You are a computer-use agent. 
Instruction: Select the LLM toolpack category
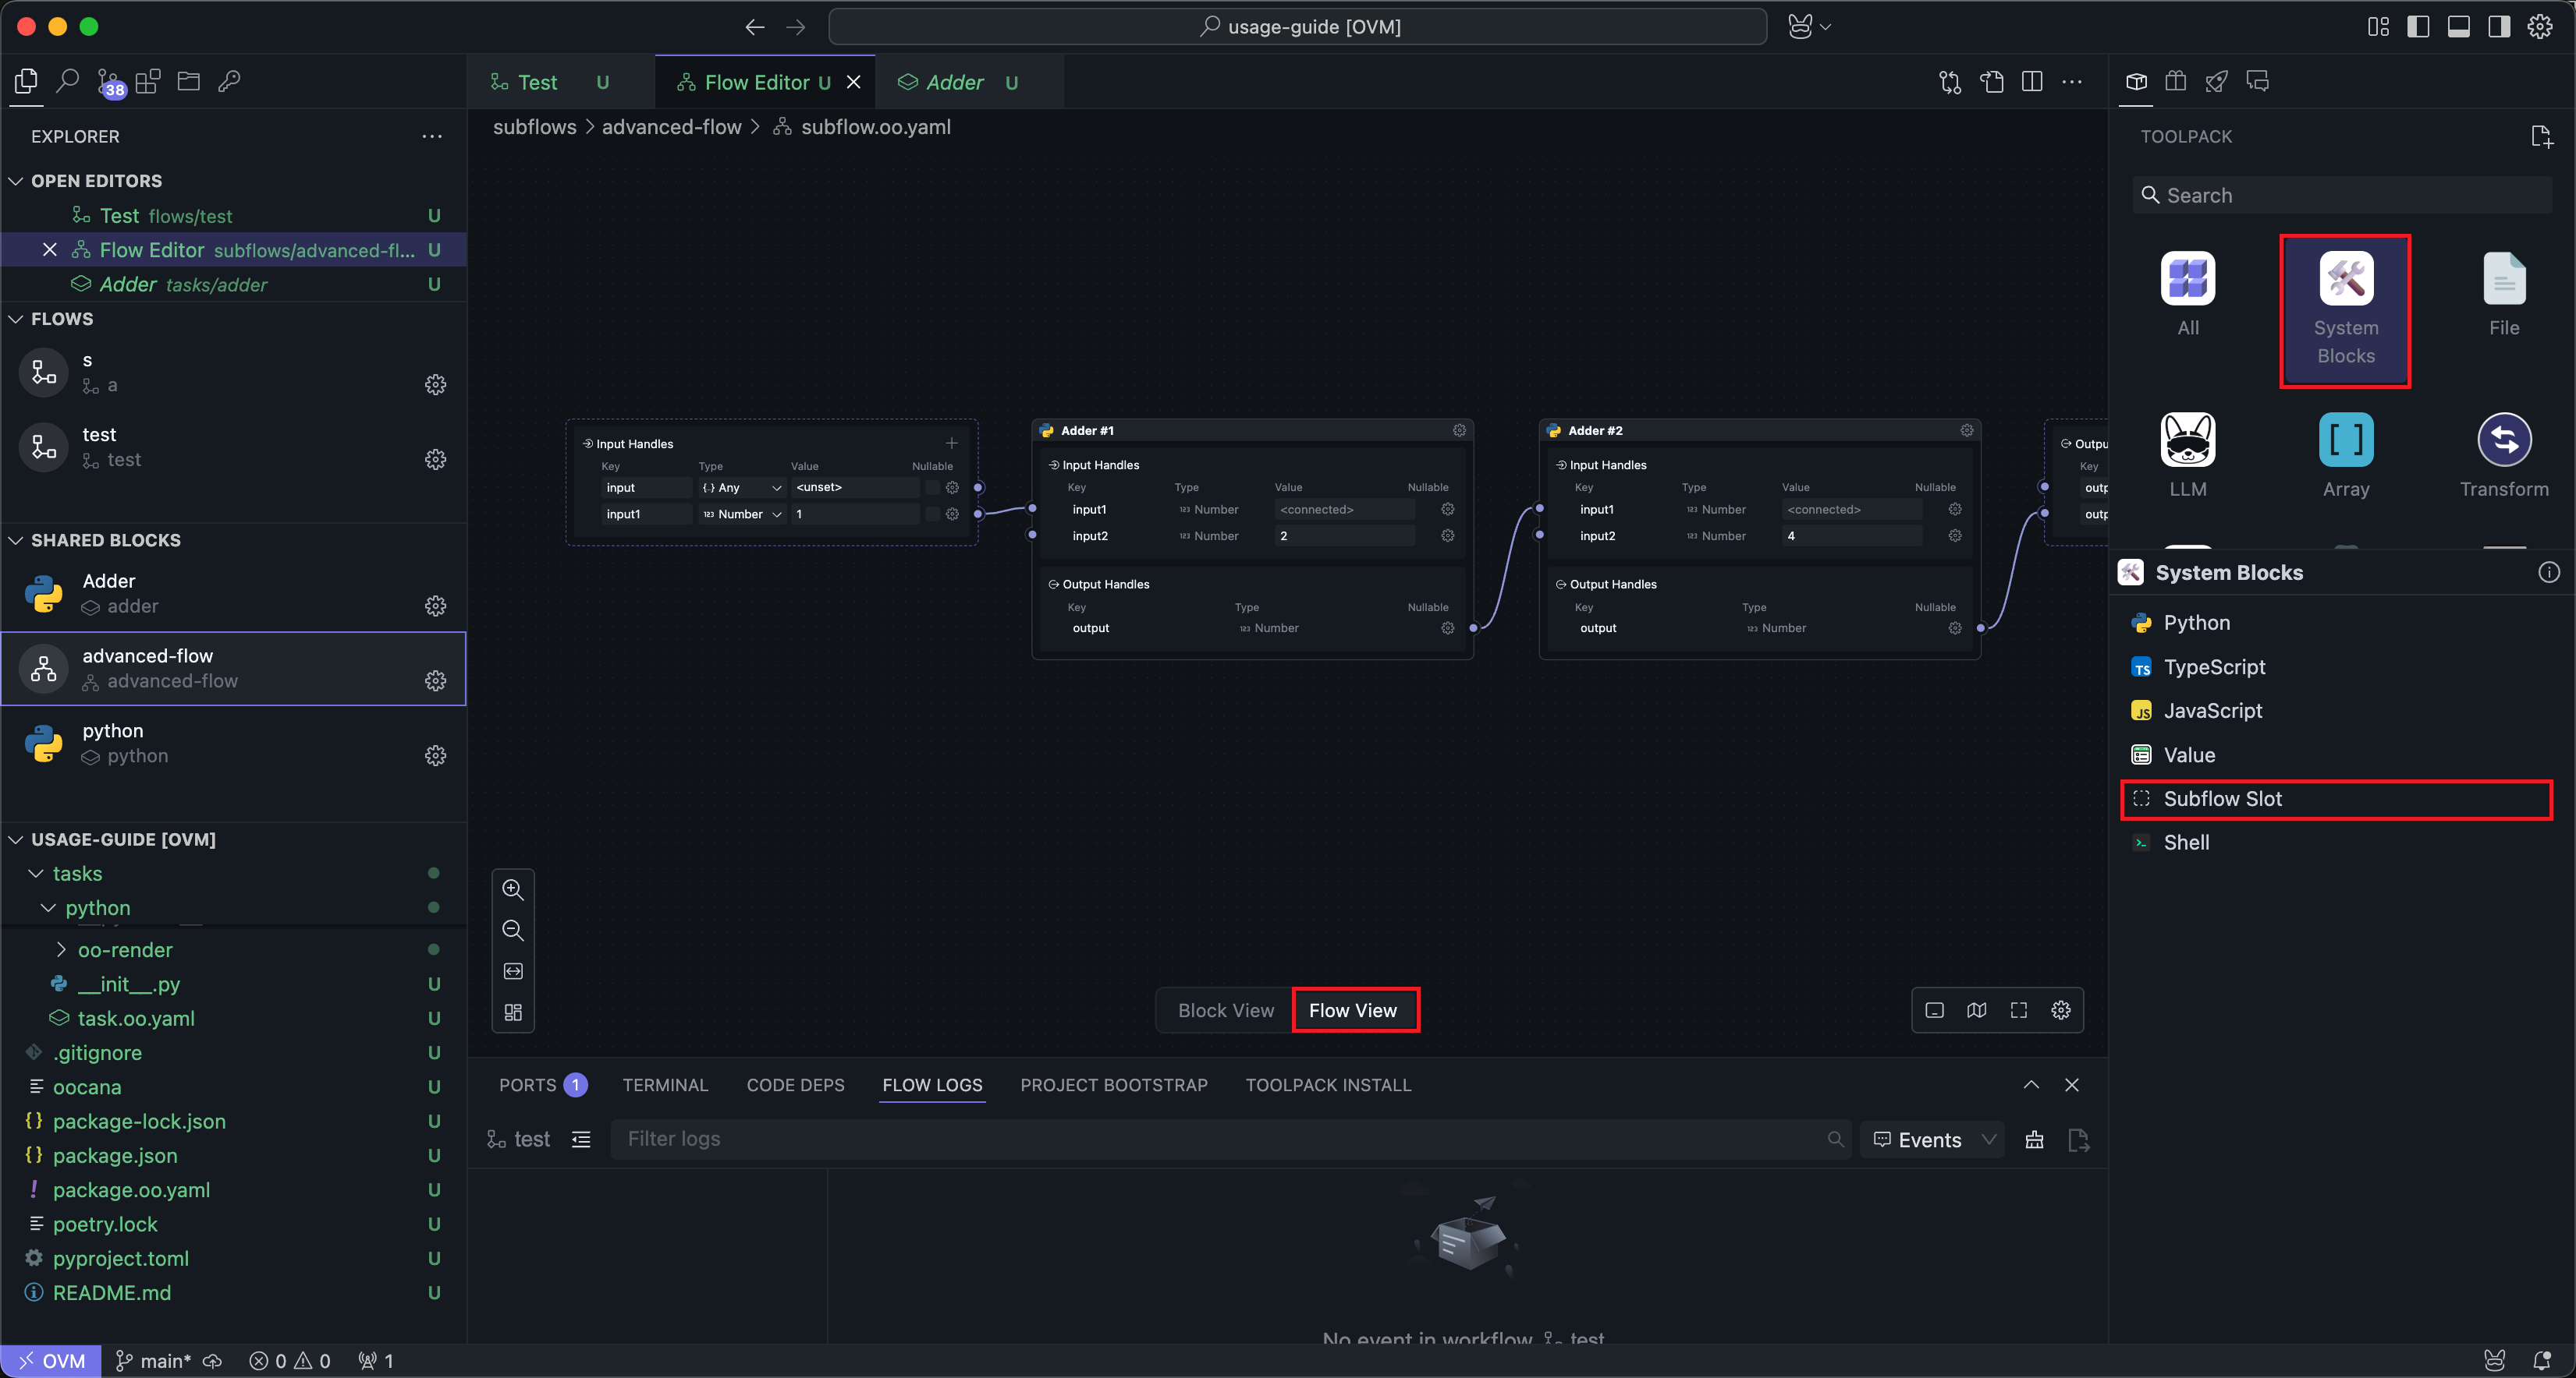[x=2187, y=454]
